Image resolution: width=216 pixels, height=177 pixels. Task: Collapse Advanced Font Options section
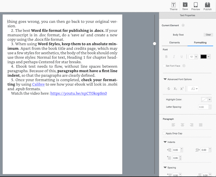click(165, 79)
